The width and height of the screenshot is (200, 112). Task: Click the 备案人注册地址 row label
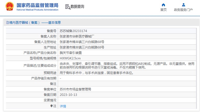point(45,42)
